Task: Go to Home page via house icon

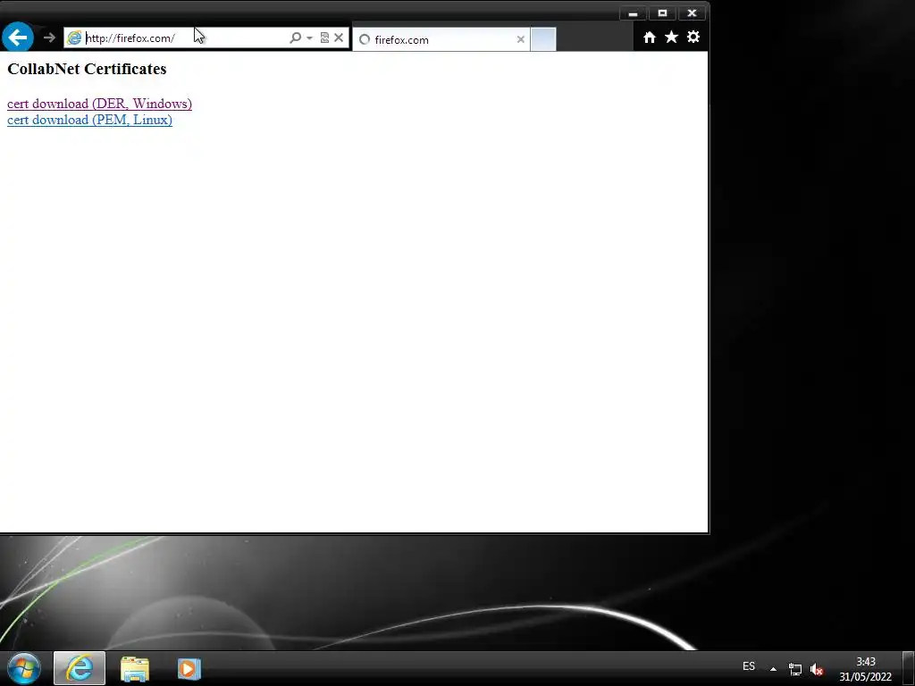Action: (650, 38)
